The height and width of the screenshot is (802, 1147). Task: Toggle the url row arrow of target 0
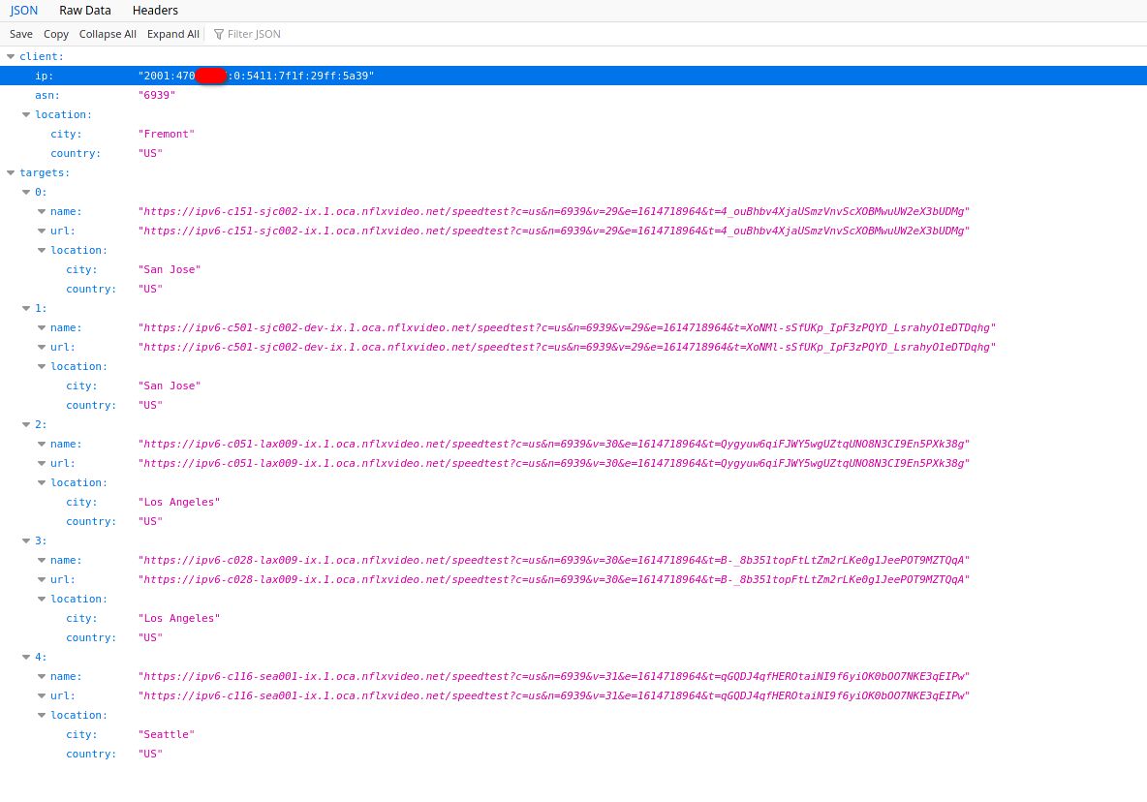pos(42,231)
